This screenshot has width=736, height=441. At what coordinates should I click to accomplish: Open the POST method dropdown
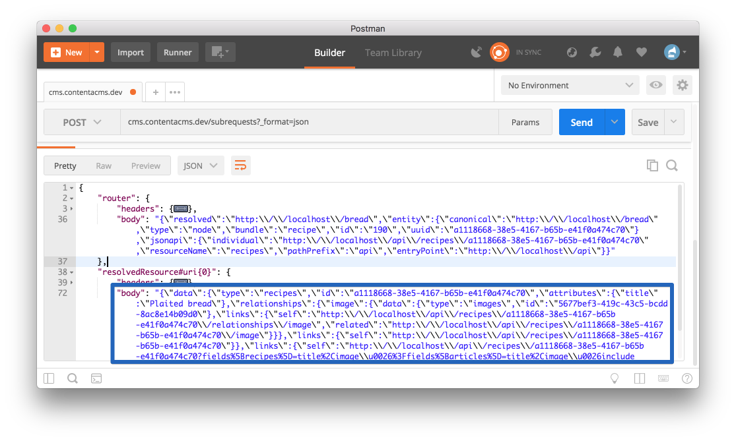tap(82, 122)
